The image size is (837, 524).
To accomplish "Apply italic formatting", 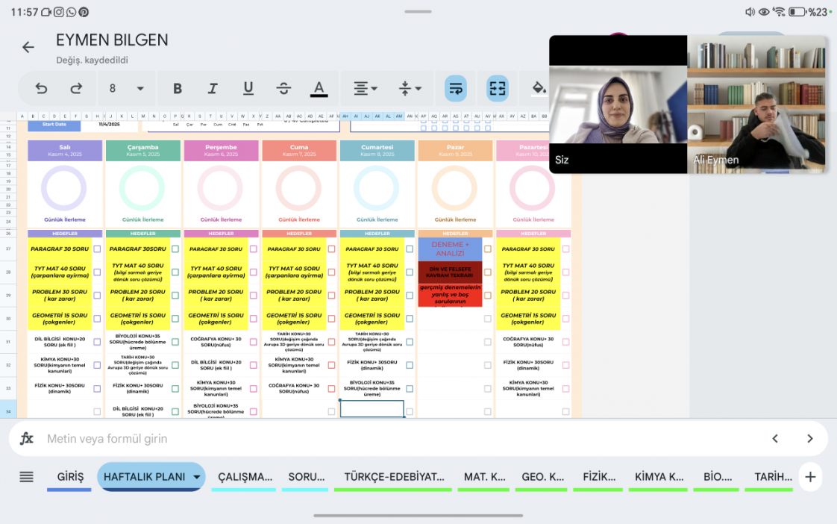I will tap(213, 89).
